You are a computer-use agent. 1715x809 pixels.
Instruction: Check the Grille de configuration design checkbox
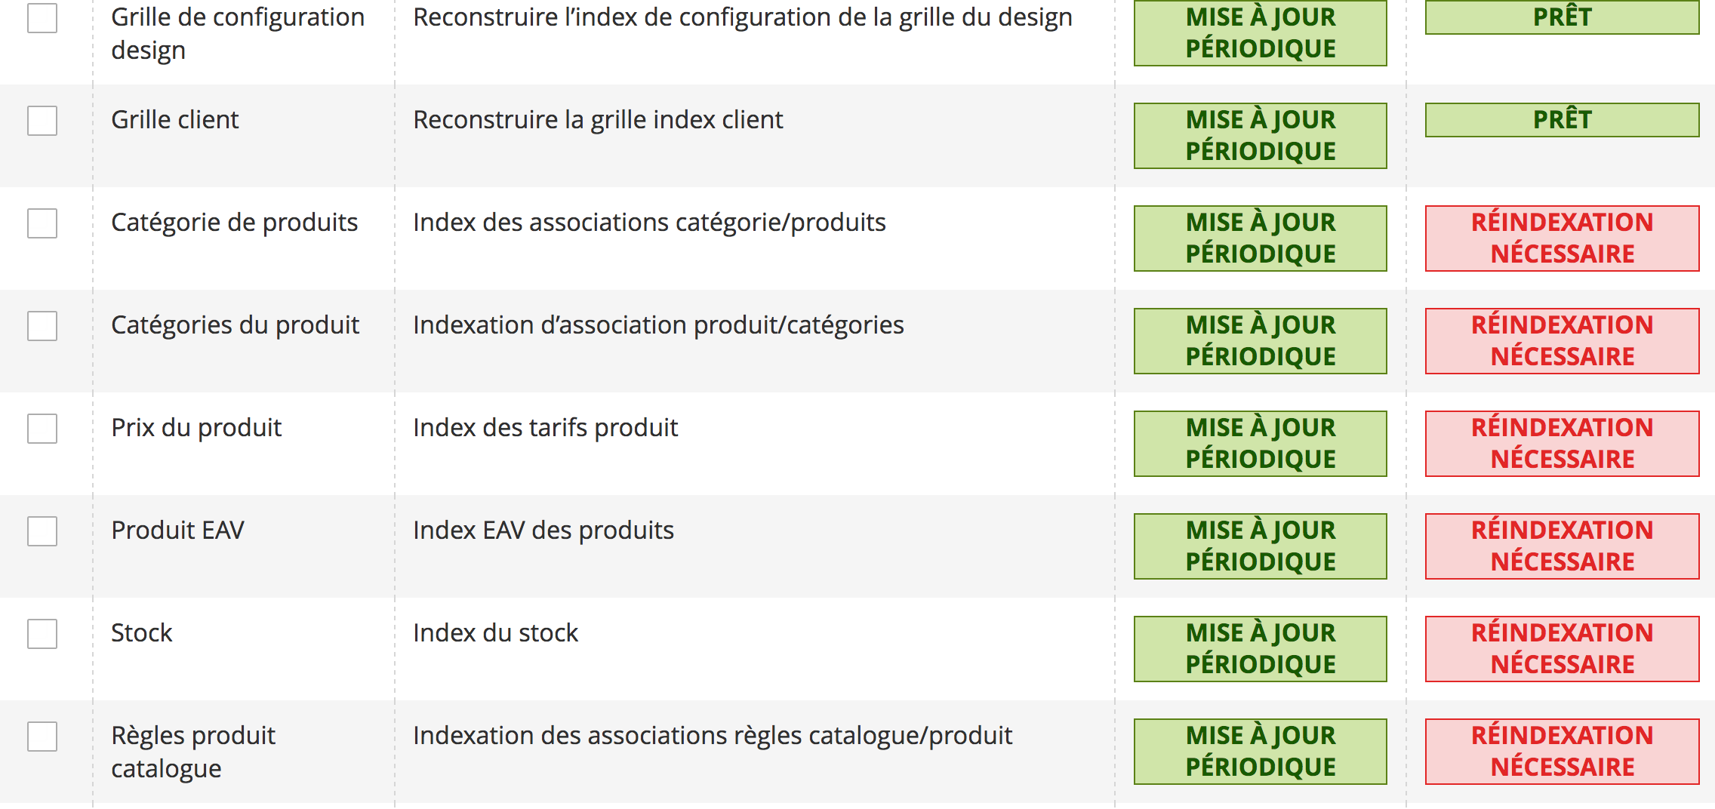click(x=42, y=18)
